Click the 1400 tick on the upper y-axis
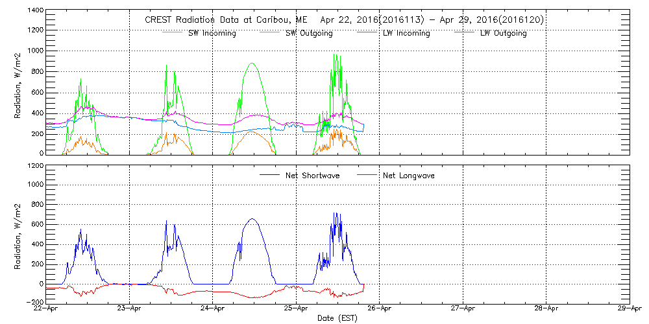This screenshot has width=649, height=324. point(36,11)
